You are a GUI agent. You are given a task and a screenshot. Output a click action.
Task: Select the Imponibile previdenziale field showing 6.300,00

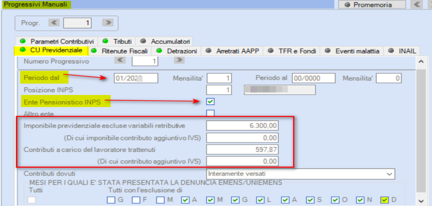point(242,126)
